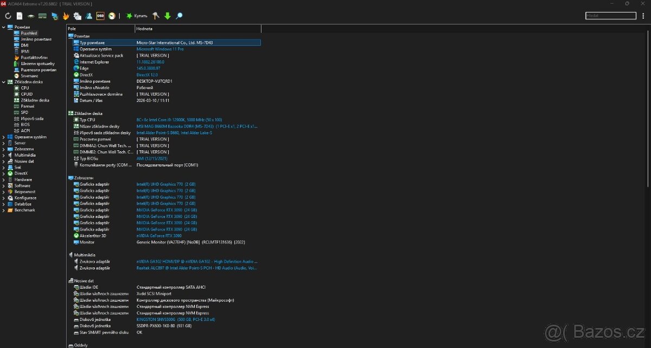Select BIOS in the sidebar tree
Viewport: 651px width, 348px height.
[25, 125]
